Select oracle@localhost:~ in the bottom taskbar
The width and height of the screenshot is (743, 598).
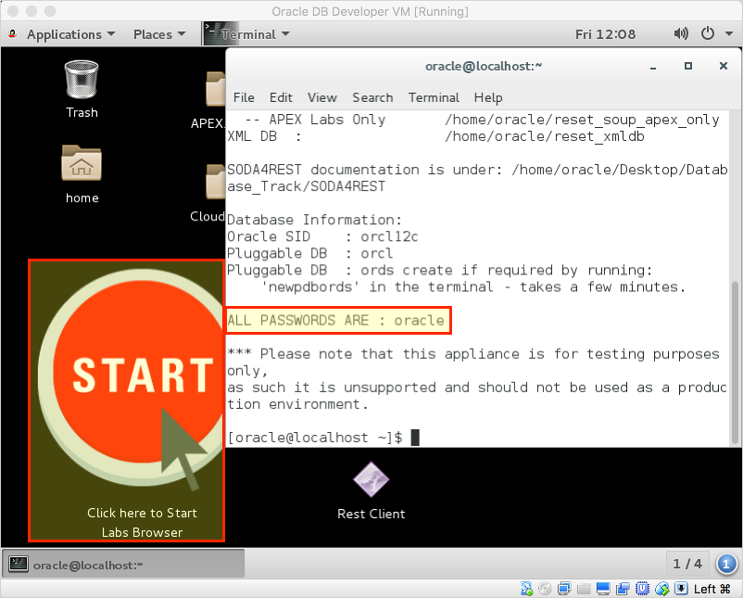pyautogui.click(x=123, y=565)
